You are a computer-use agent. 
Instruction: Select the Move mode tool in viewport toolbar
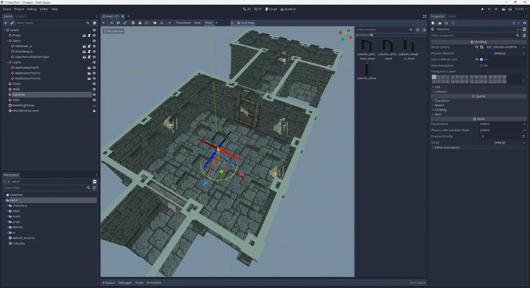click(x=111, y=23)
